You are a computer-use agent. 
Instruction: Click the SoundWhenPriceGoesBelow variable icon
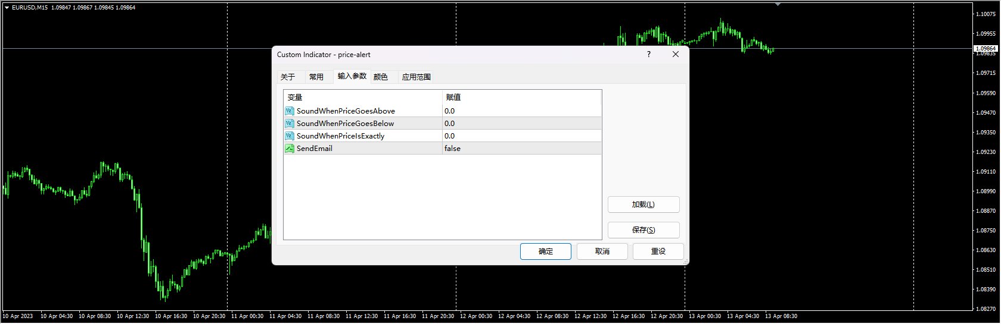coord(290,124)
